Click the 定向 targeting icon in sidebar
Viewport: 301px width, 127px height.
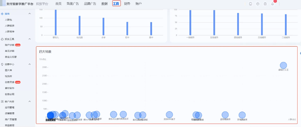[2, 14]
